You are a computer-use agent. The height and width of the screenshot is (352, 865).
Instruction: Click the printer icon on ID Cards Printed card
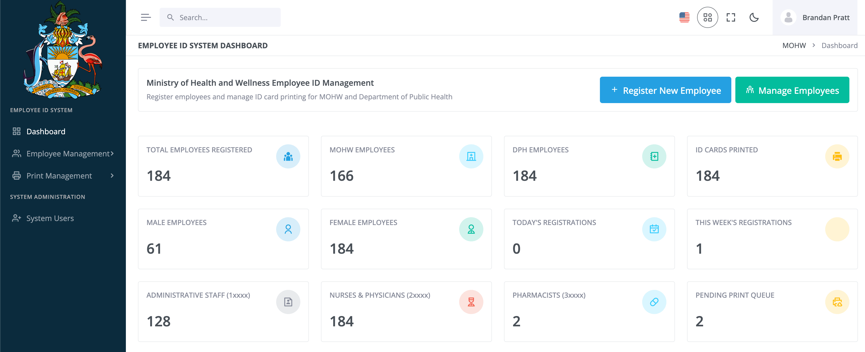tap(837, 156)
